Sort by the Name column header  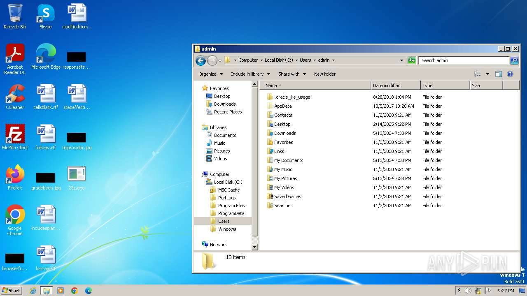tap(315, 86)
